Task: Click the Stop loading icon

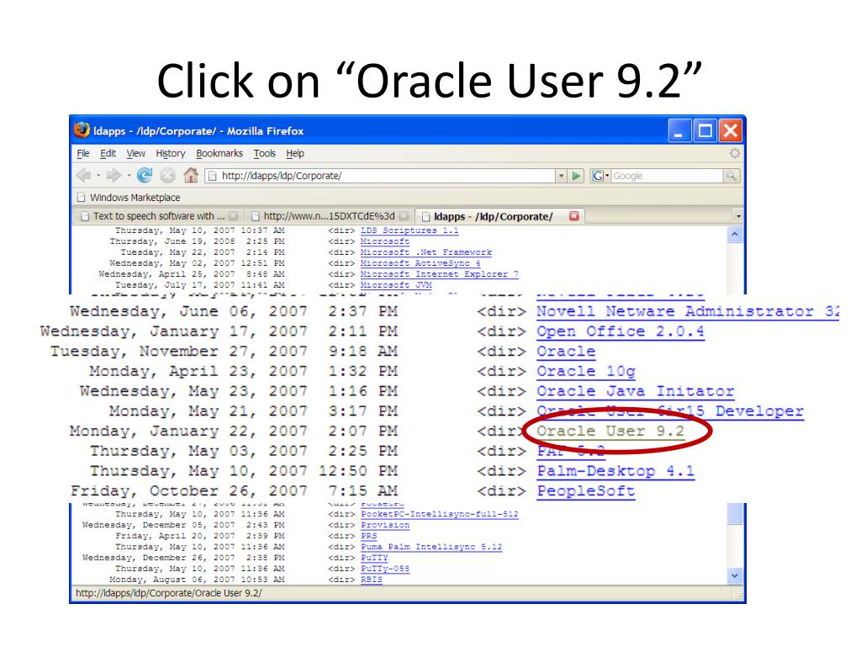Action: pos(167,176)
